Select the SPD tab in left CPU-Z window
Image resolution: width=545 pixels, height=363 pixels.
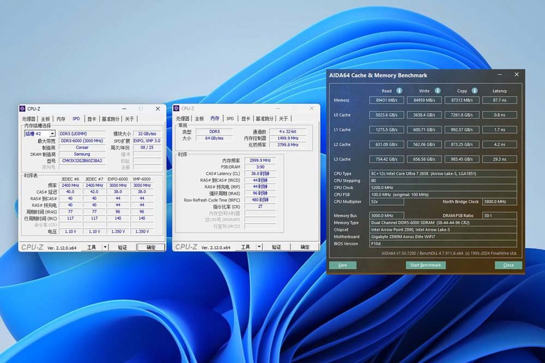(76, 119)
